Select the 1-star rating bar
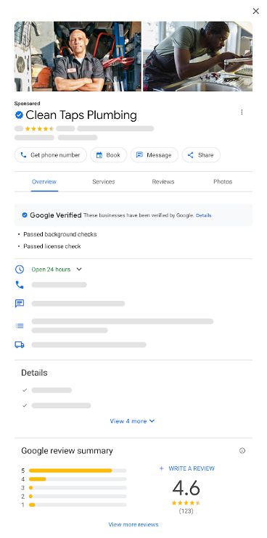The width and height of the screenshot is (267, 538). (x=78, y=505)
